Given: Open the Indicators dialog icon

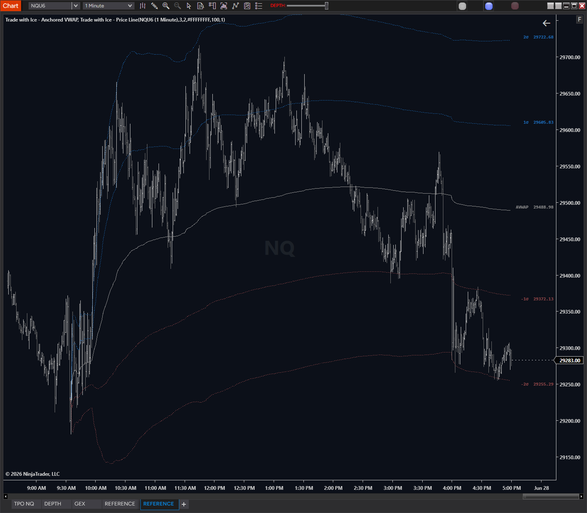Looking at the screenshot, I should 236,6.
